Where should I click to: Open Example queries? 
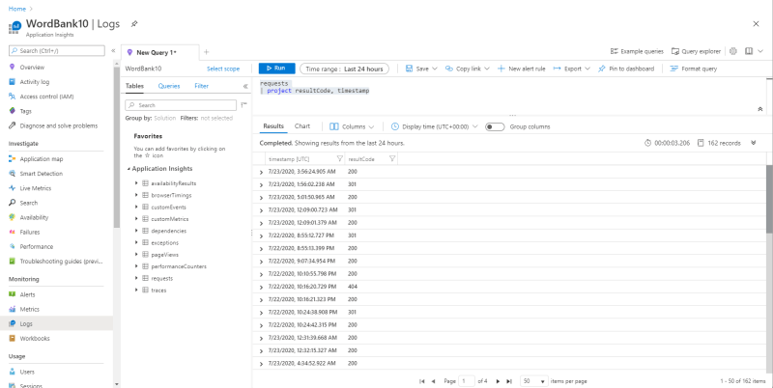tap(637, 51)
